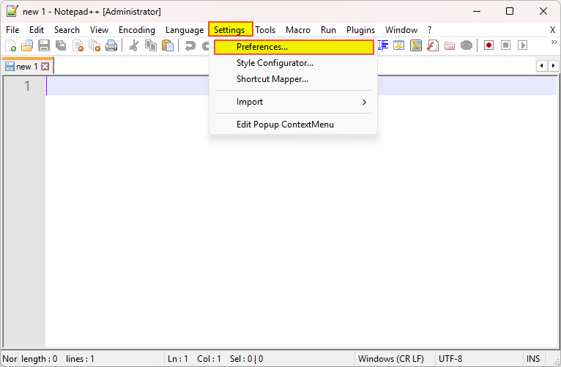Undo the last action with the Undo icon
561x367 pixels.
coord(190,45)
